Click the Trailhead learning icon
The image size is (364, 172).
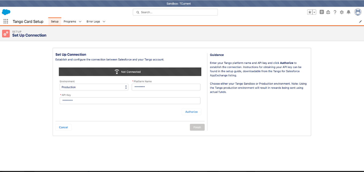point(328,12)
